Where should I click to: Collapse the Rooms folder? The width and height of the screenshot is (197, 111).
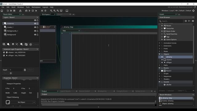click(159, 68)
